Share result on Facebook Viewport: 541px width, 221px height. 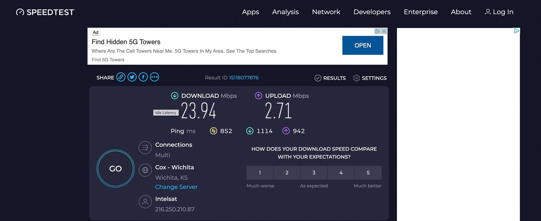pyautogui.click(x=143, y=77)
